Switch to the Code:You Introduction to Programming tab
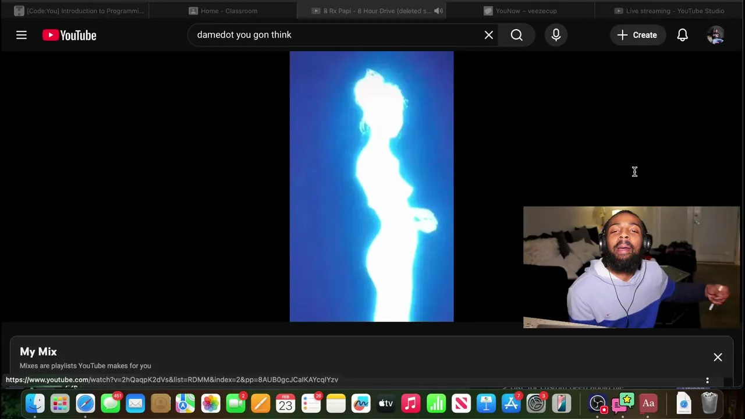 [x=79, y=10]
